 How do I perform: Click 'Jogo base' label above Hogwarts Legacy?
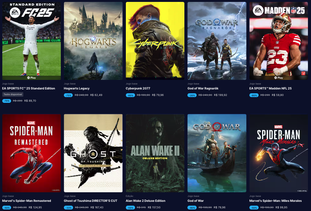[70, 84]
